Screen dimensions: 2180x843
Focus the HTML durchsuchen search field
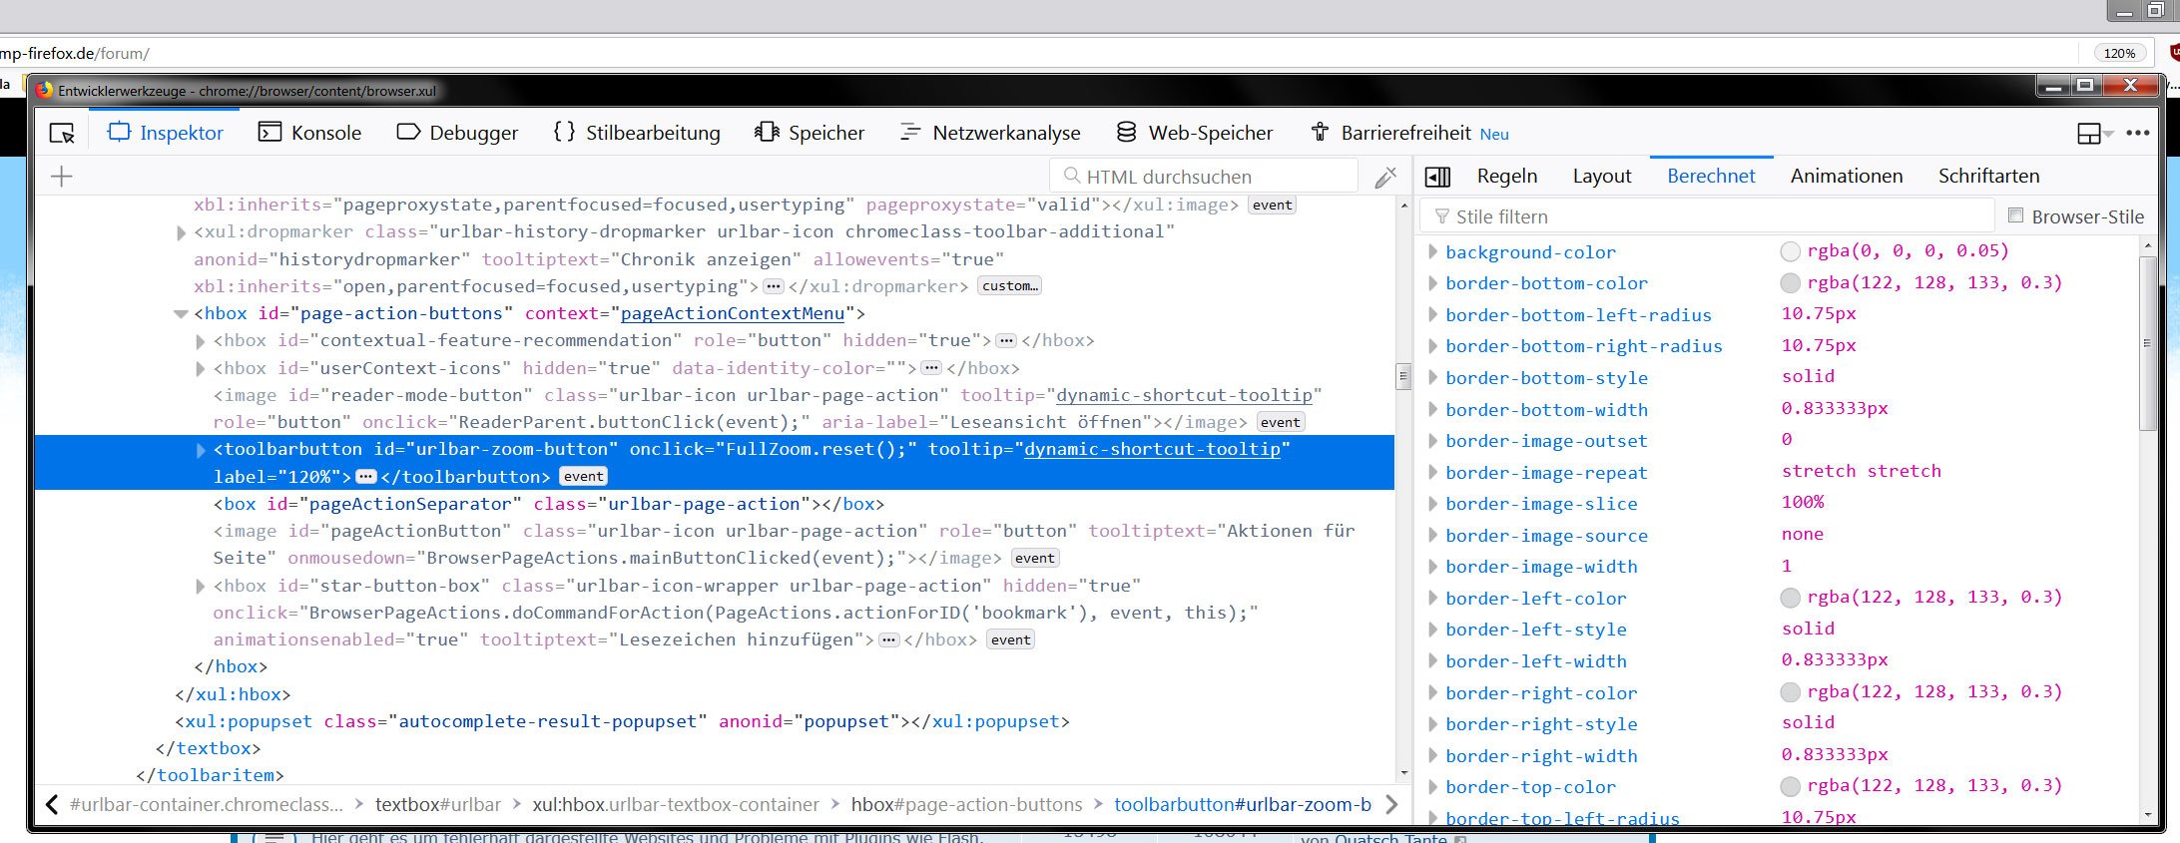point(1208,177)
